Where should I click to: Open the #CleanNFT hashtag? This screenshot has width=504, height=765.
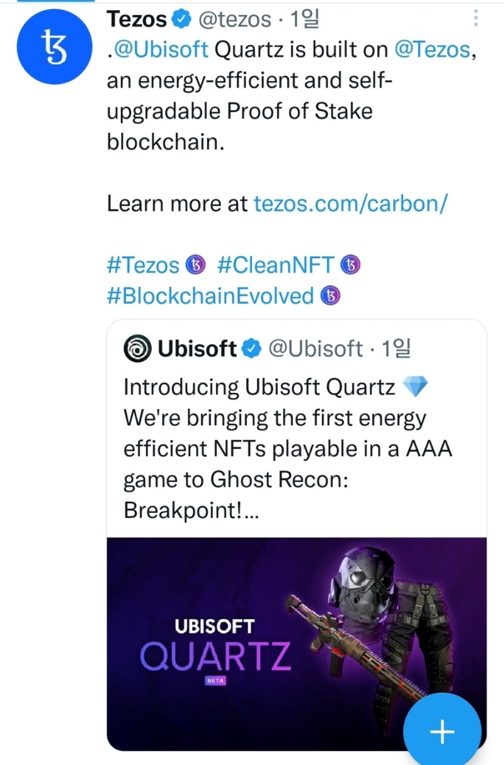pos(275,265)
